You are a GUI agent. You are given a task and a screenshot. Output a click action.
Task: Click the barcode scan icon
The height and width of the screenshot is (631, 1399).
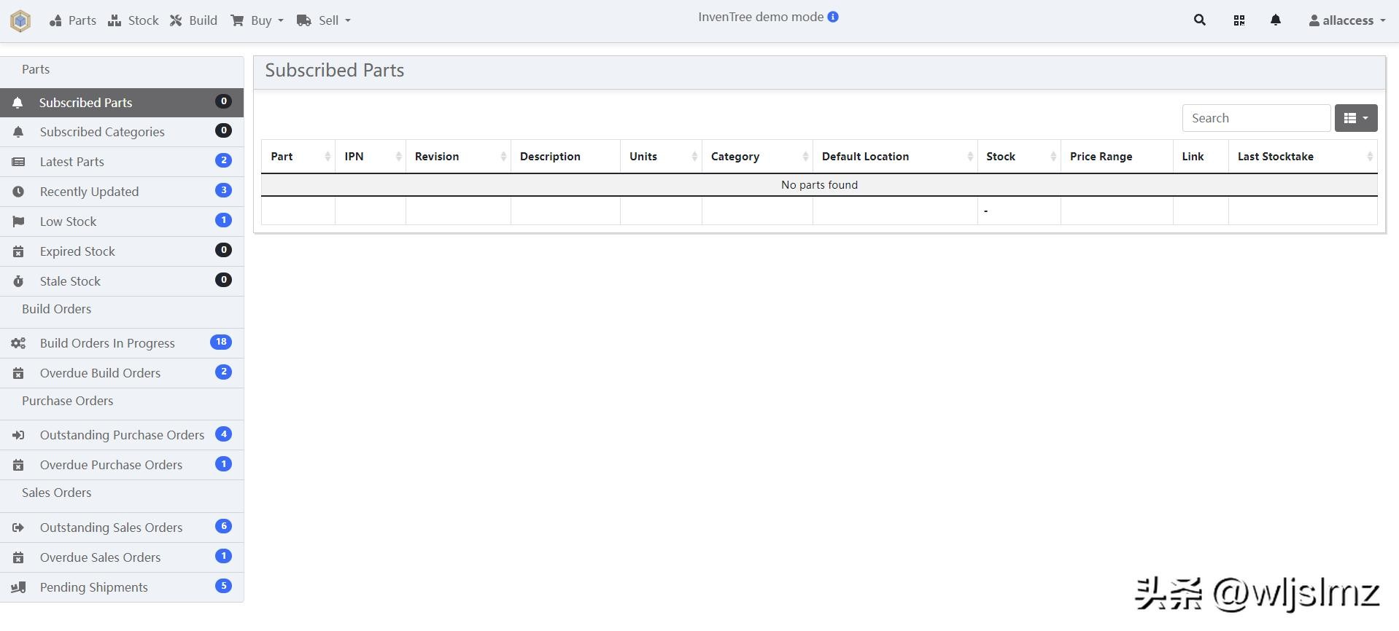(1239, 20)
